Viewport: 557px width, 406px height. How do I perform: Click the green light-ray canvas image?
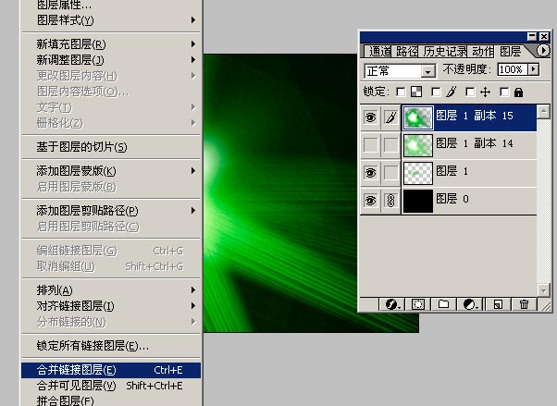pyautogui.click(x=280, y=193)
